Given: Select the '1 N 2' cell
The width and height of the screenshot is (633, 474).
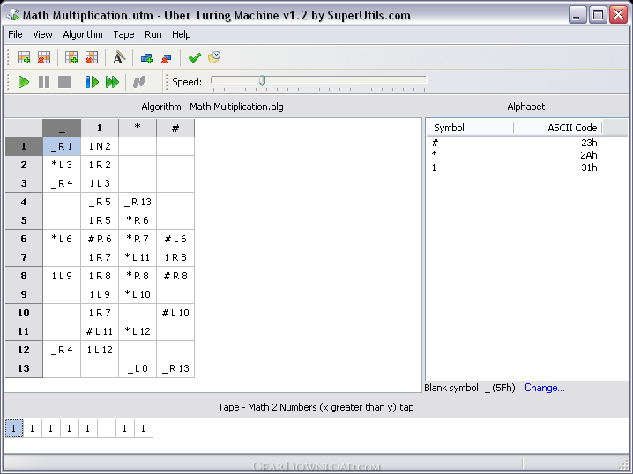Looking at the screenshot, I should click(x=100, y=146).
